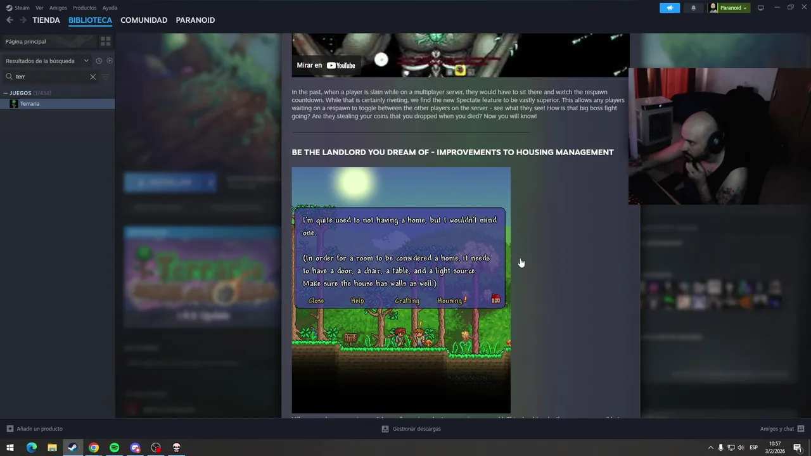The width and height of the screenshot is (811, 456).
Task: Open the PARANOID profile tab
Action: coord(195,20)
